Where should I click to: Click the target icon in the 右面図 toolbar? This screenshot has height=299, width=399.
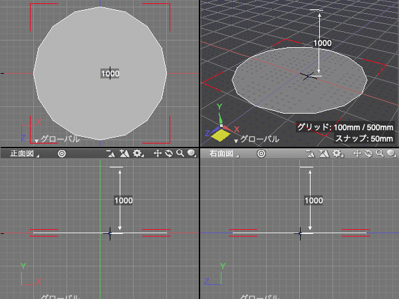261,153
